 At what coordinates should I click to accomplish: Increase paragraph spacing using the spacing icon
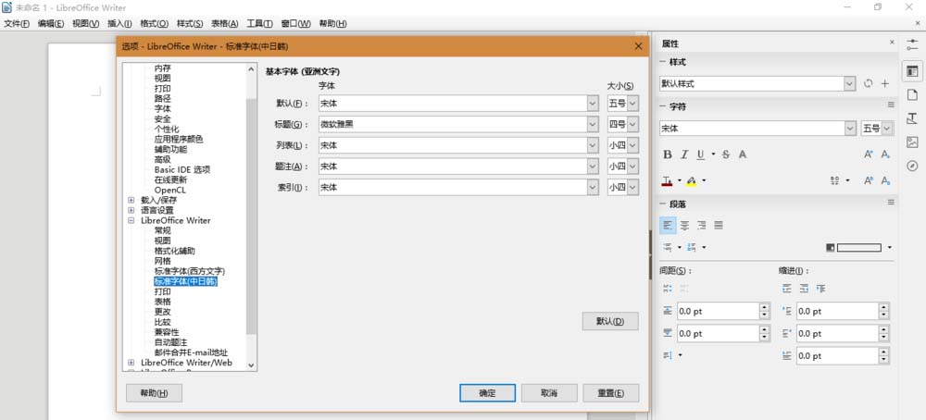tap(668, 289)
